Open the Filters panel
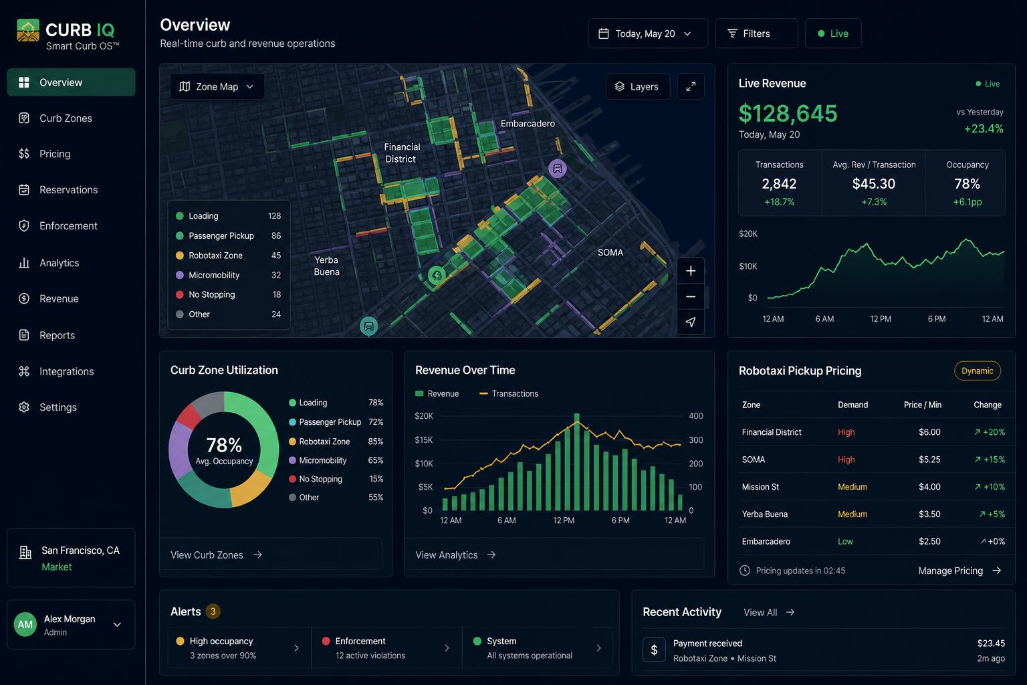Screen dimensions: 1027x685 pos(756,33)
